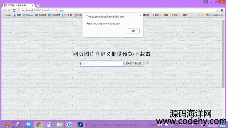This screenshot has height=128, width=228.
Task: Open the Apps grid shortcut
Action: click(7, 15)
